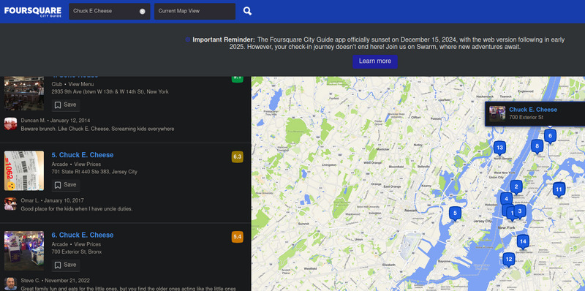Open the Foursquare City Guide logo
This screenshot has width=585, height=291.
(x=32, y=11)
